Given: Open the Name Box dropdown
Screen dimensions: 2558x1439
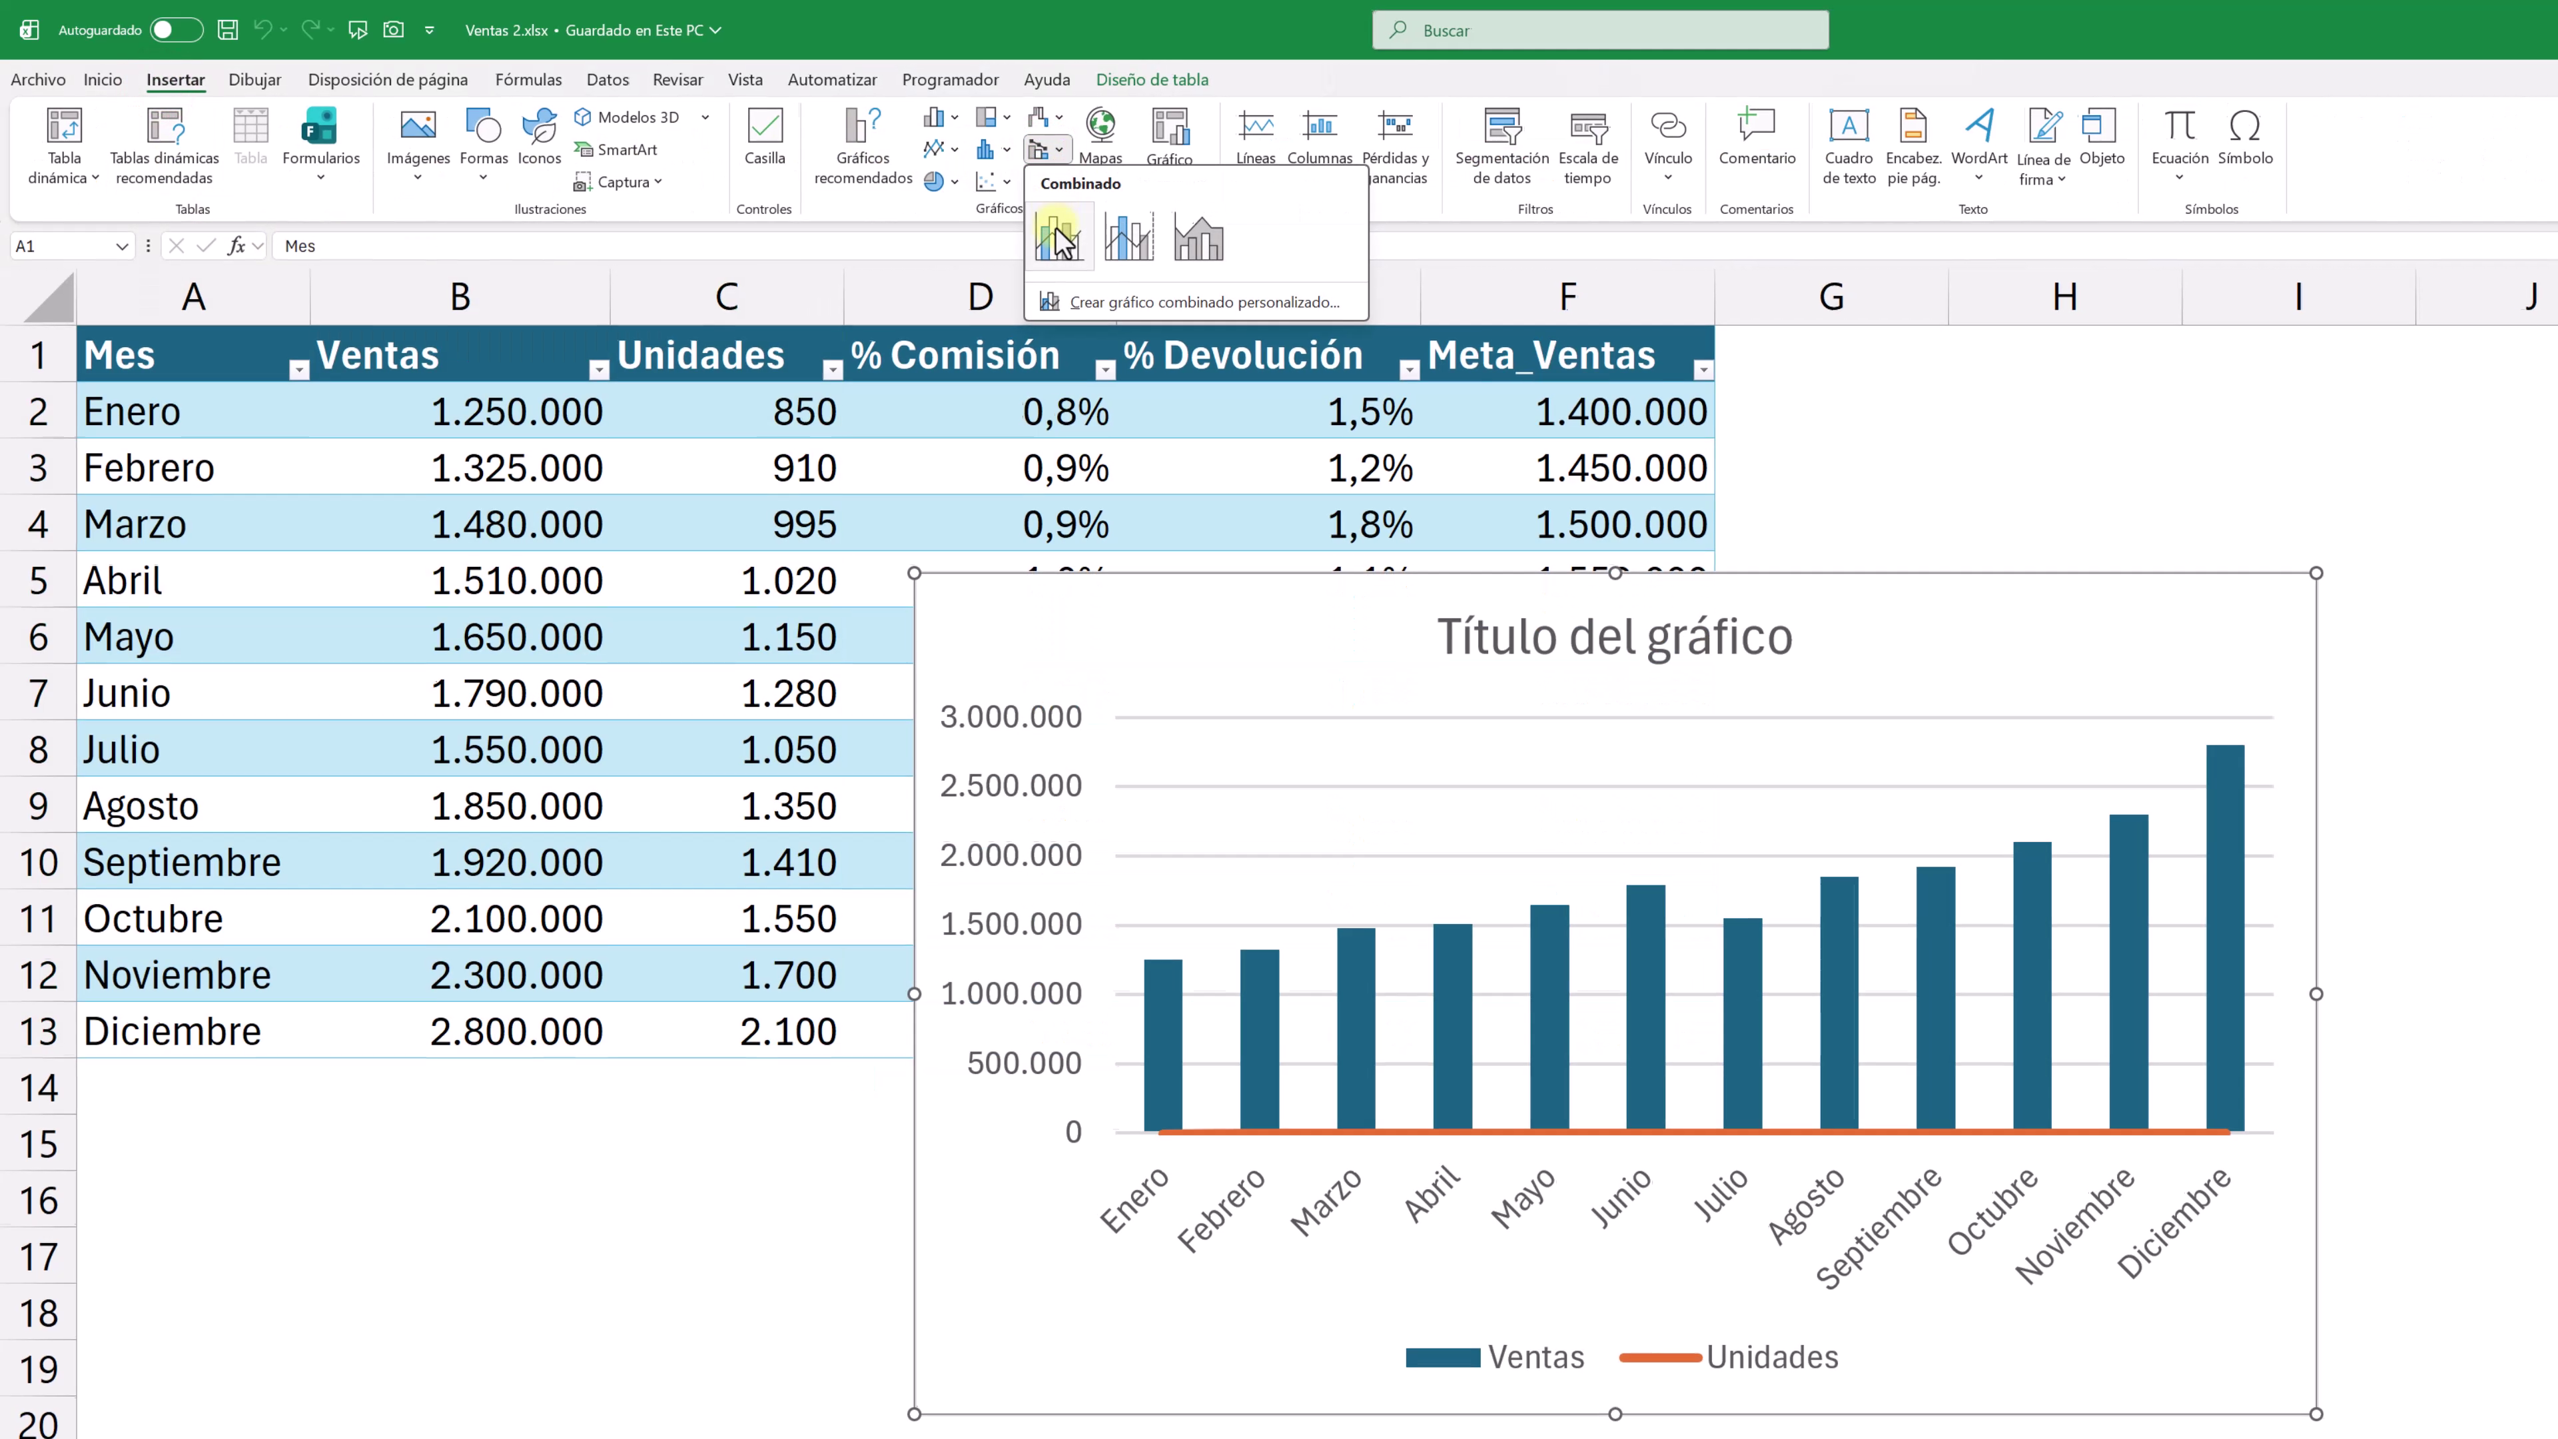Looking at the screenshot, I should coord(122,245).
